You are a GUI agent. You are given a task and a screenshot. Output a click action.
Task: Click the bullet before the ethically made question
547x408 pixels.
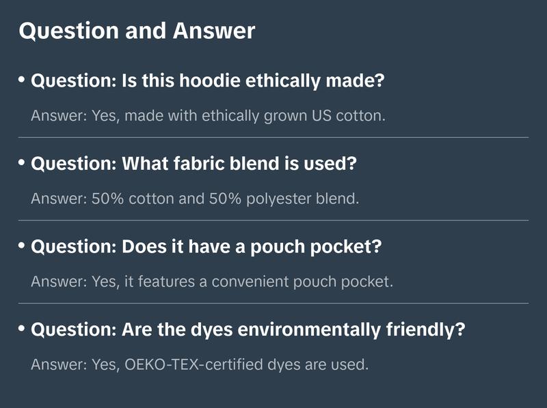click(x=22, y=81)
